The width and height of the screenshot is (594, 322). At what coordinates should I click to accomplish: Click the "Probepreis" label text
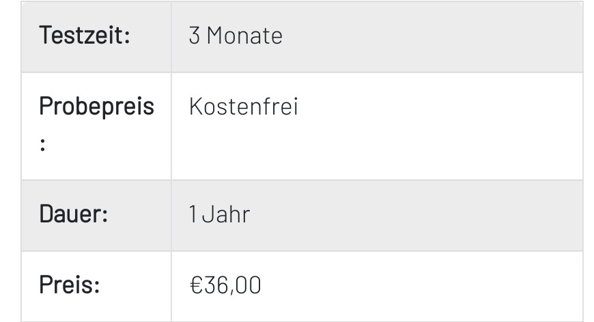96,106
